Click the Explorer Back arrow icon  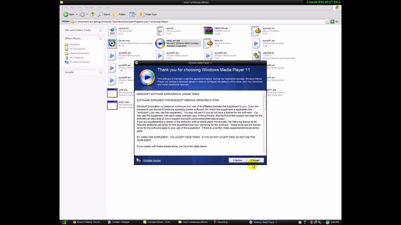pyautogui.click(x=65, y=14)
